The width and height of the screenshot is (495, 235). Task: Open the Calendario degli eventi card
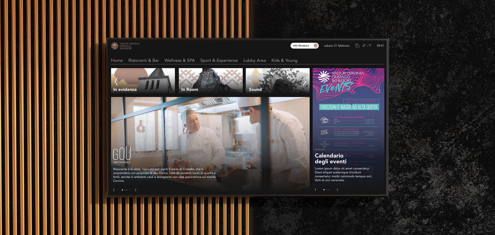[x=348, y=159]
